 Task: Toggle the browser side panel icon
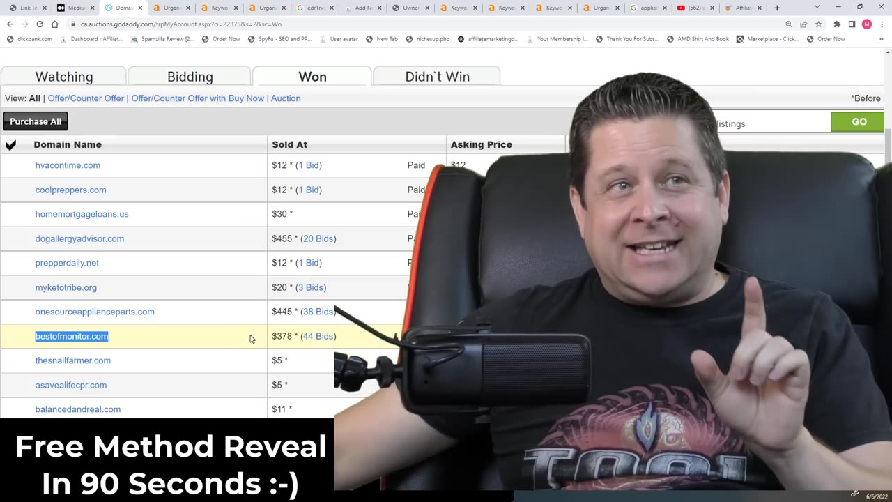(x=852, y=24)
